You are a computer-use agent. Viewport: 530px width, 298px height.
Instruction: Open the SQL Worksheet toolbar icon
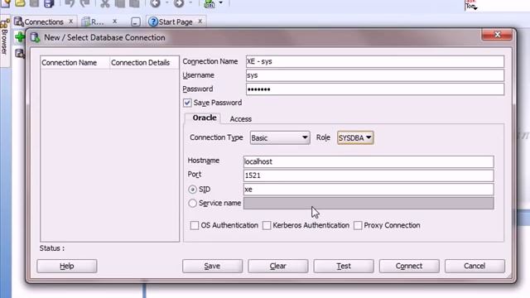click(210, 3)
